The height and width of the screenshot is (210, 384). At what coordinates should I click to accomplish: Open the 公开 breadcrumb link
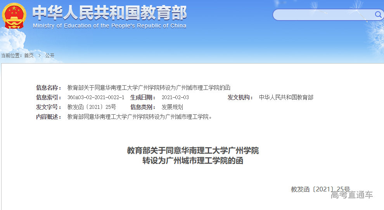pos(50,55)
